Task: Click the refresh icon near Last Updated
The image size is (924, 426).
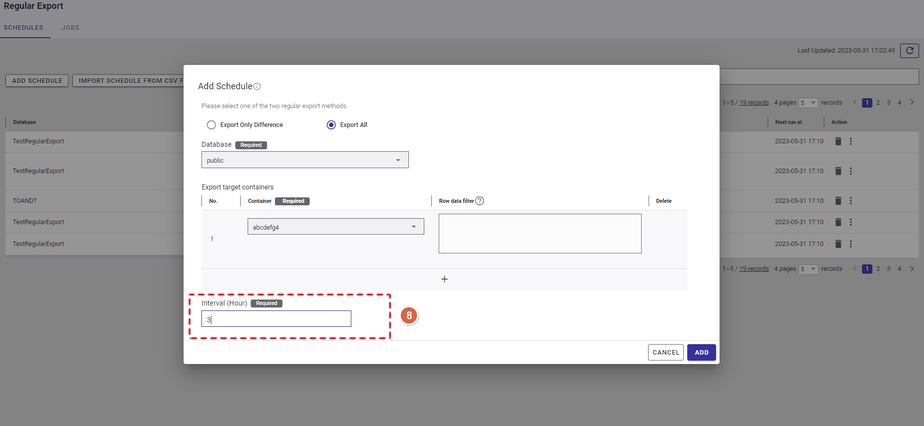Action: coord(909,51)
